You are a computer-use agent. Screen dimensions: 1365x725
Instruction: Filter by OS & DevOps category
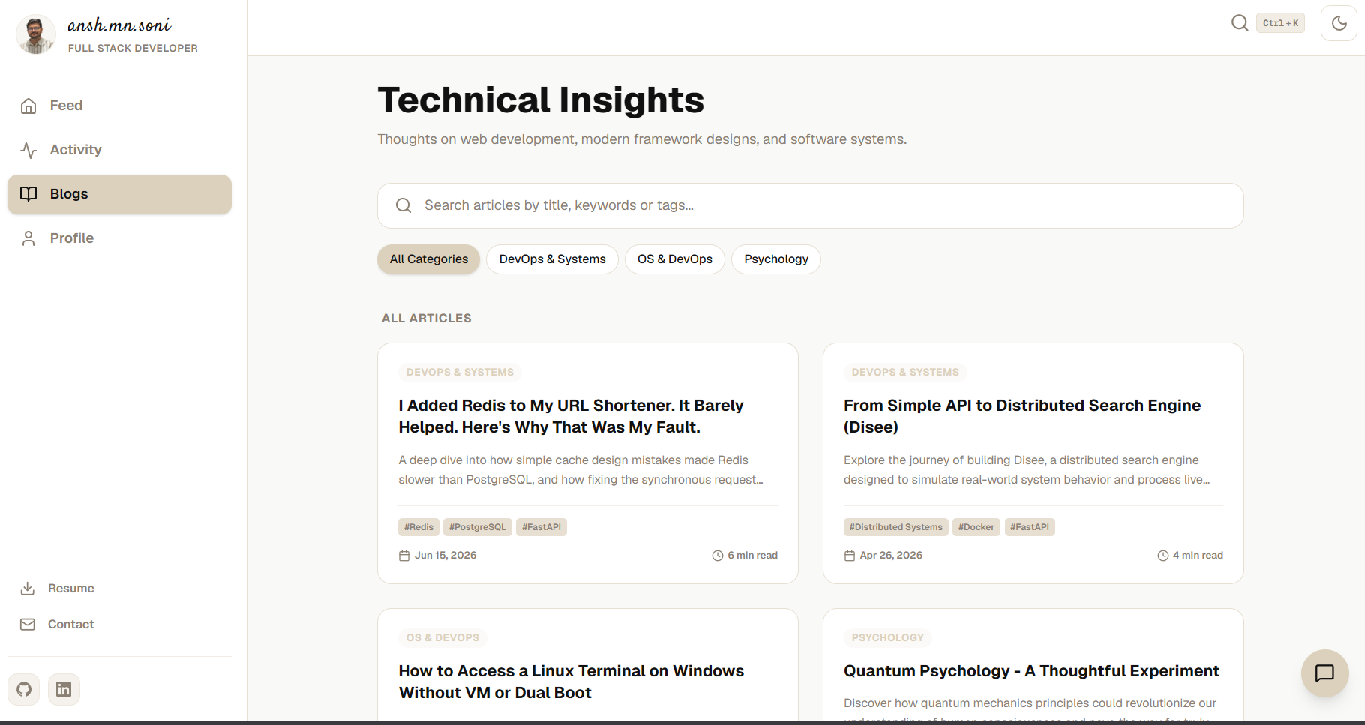pyautogui.click(x=675, y=259)
